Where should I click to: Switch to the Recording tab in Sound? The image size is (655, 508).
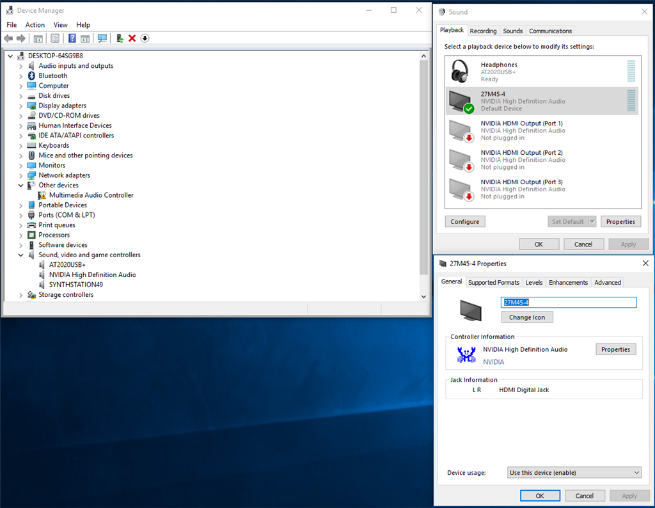pyautogui.click(x=484, y=31)
